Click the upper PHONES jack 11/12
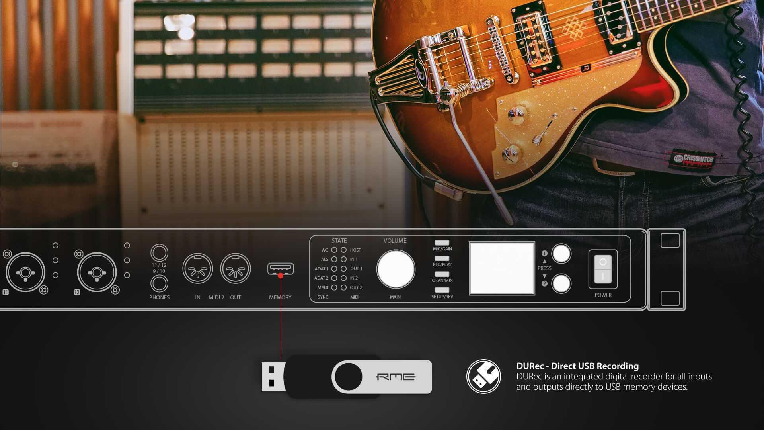 pyautogui.click(x=159, y=253)
